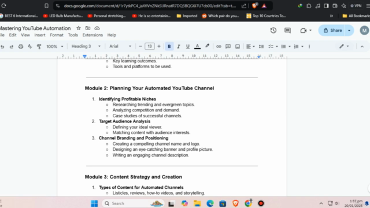Image resolution: width=370 pixels, height=208 pixels.
Task: Open the checklist dropdown arrow
Action: coord(277,46)
